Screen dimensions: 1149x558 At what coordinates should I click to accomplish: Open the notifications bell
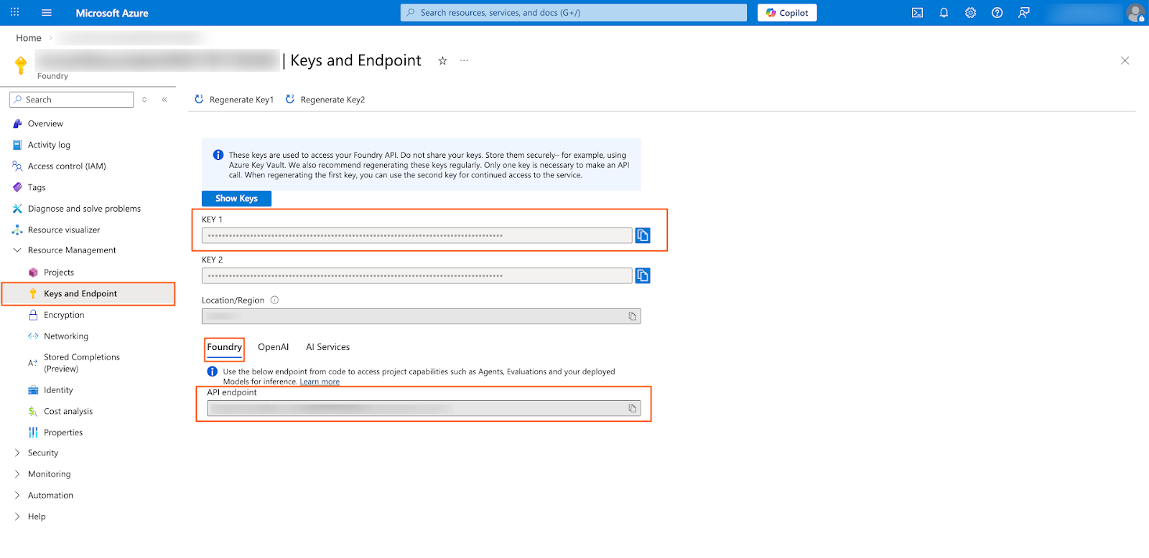click(x=944, y=13)
